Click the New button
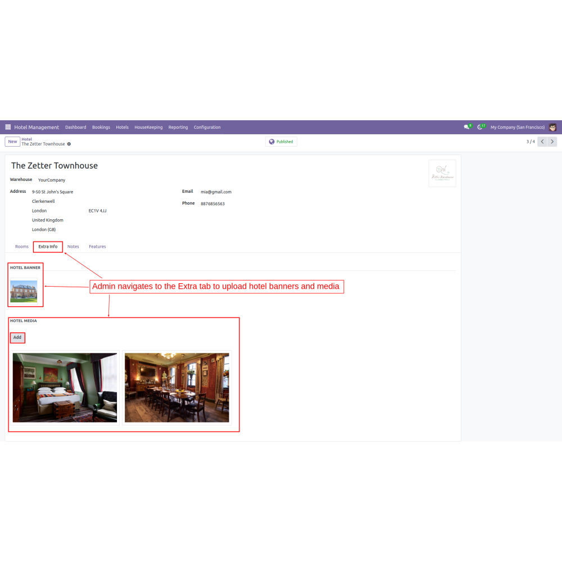562x562 pixels. 12,142
